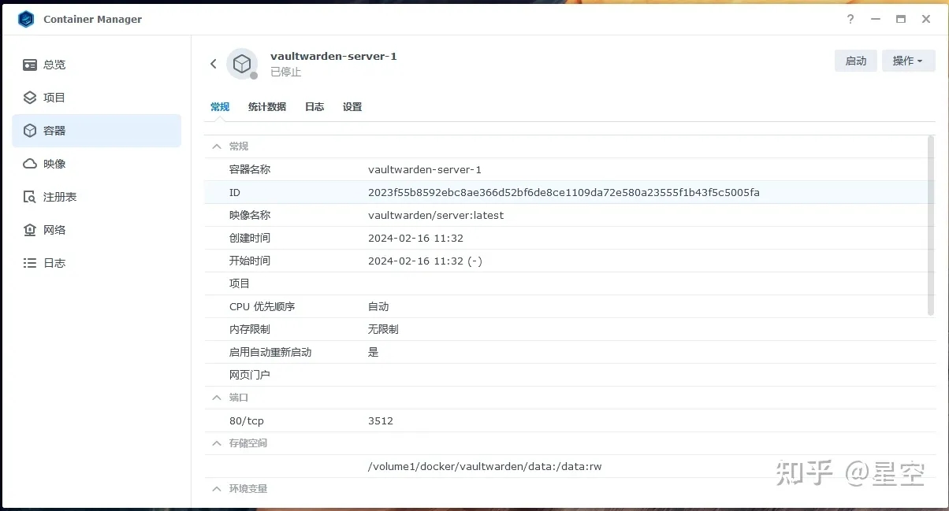The image size is (949, 511).
Task: Switch to the 设置 settings tab
Action: 352,107
